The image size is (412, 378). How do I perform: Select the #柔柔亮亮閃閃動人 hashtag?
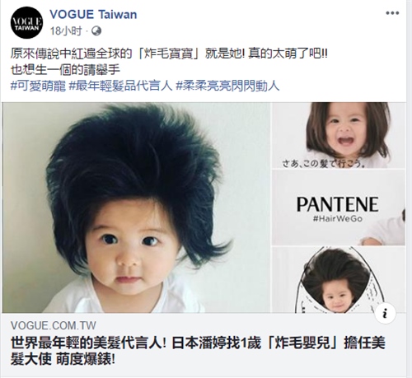[227, 86]
